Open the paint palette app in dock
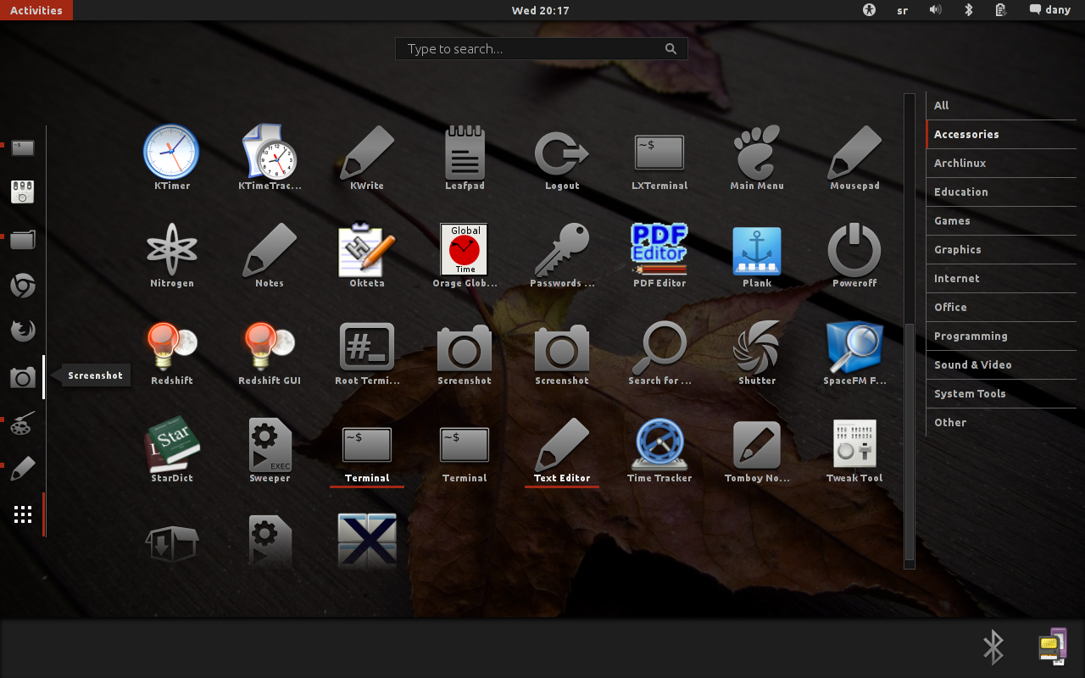Screen dimensions: 1085x678 23,423
